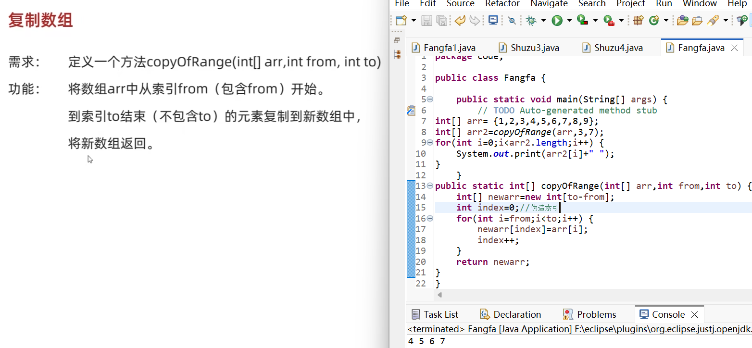Switch to the Shuzu3.java editor tab
The width and height of the screenshot is (752, 348).
[x=529, y=48]
